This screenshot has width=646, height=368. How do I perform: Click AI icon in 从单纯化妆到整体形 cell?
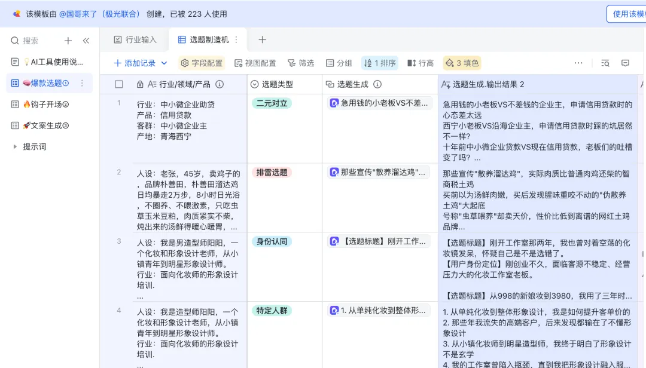334,311
